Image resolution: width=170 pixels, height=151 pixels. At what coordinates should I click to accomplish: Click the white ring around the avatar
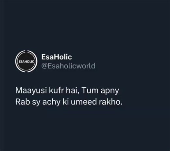click(26, 51)
